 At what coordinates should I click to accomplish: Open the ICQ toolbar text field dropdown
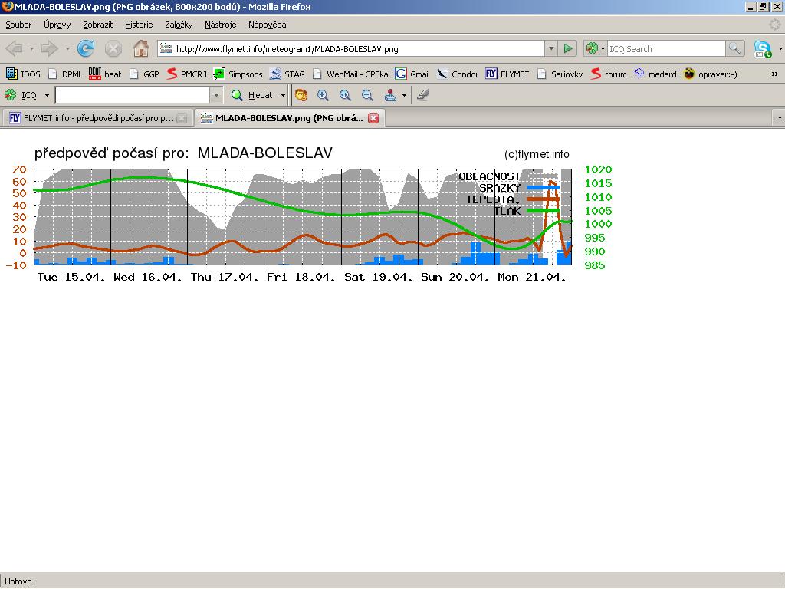point(216,95)
